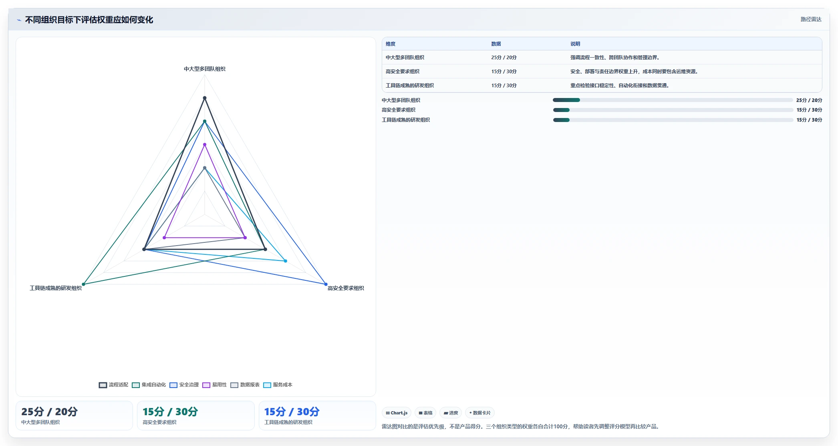The image size is (838, 446).
Task: Click the 路径雷达 label in header
Action: [x=811, y=19]
